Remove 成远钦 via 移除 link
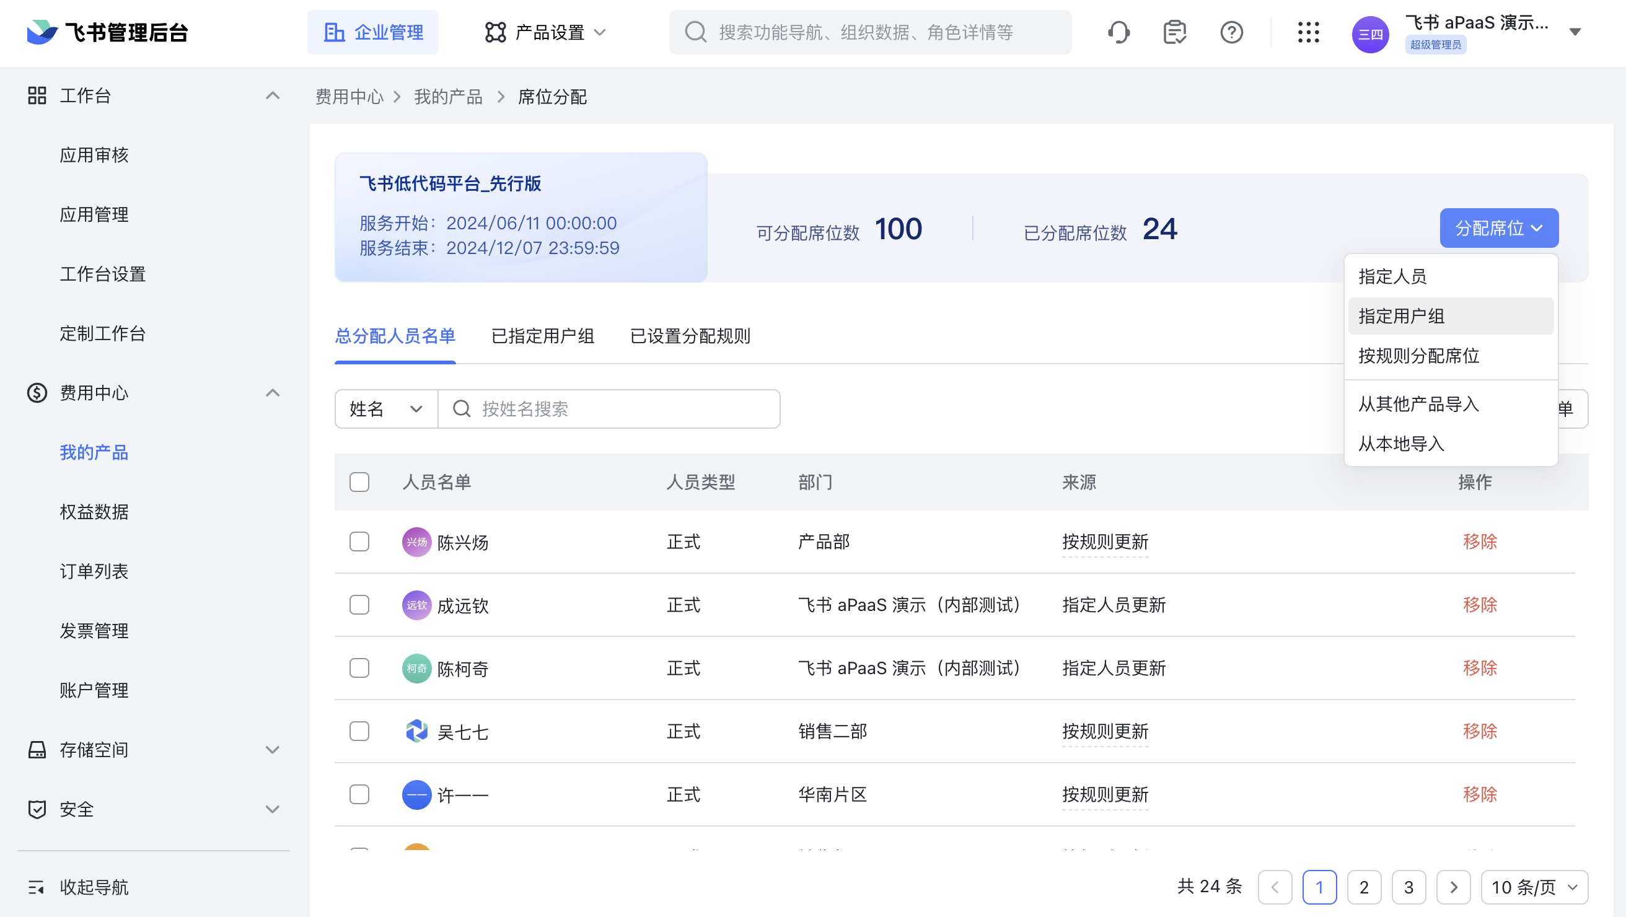 click(1480, 605)
